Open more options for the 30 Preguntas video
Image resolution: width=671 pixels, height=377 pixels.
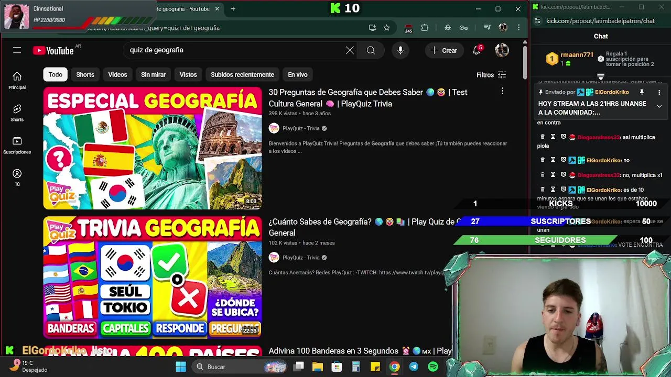(502, 91)
